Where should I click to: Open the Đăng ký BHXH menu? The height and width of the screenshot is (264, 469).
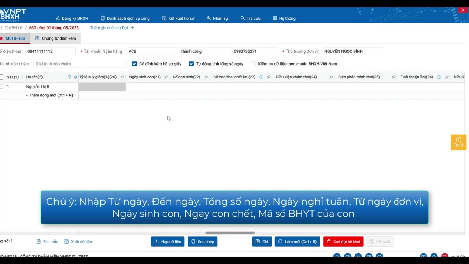[72, 18]
